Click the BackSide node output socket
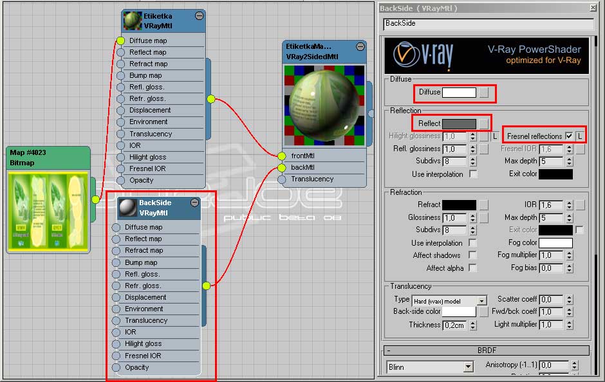 point(206,286)
